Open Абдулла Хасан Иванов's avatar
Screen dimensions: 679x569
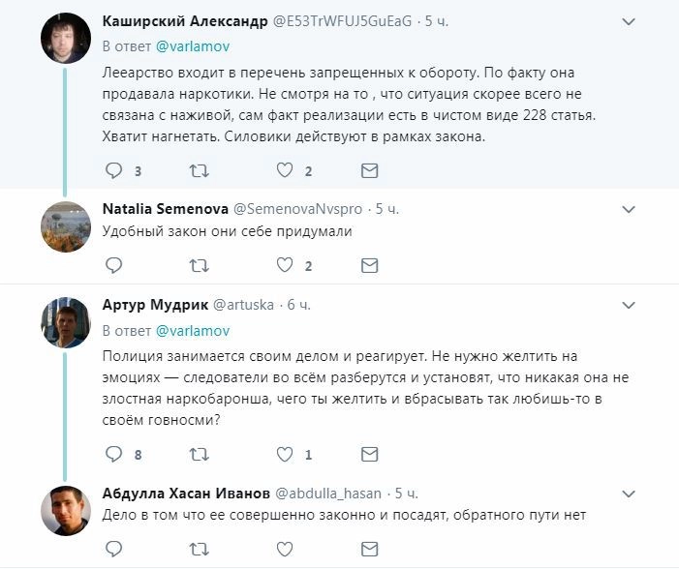[x=66, y=510]
